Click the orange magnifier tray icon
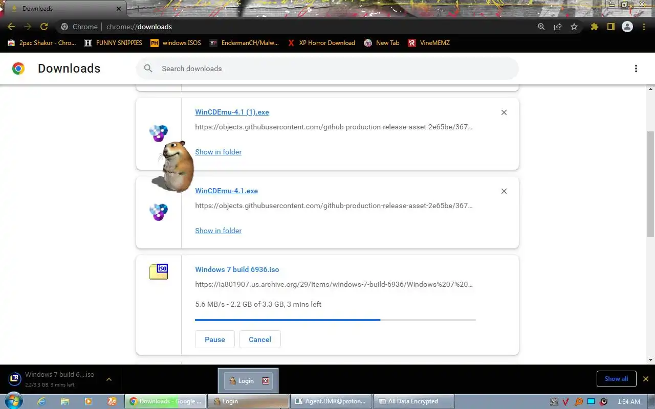The width and height of the screenshot is (655, 409). 579,402
